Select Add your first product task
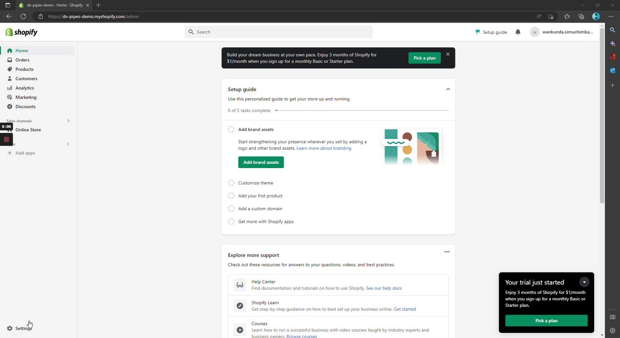Viewport: 620px width, 338px height. click(260, 196)
